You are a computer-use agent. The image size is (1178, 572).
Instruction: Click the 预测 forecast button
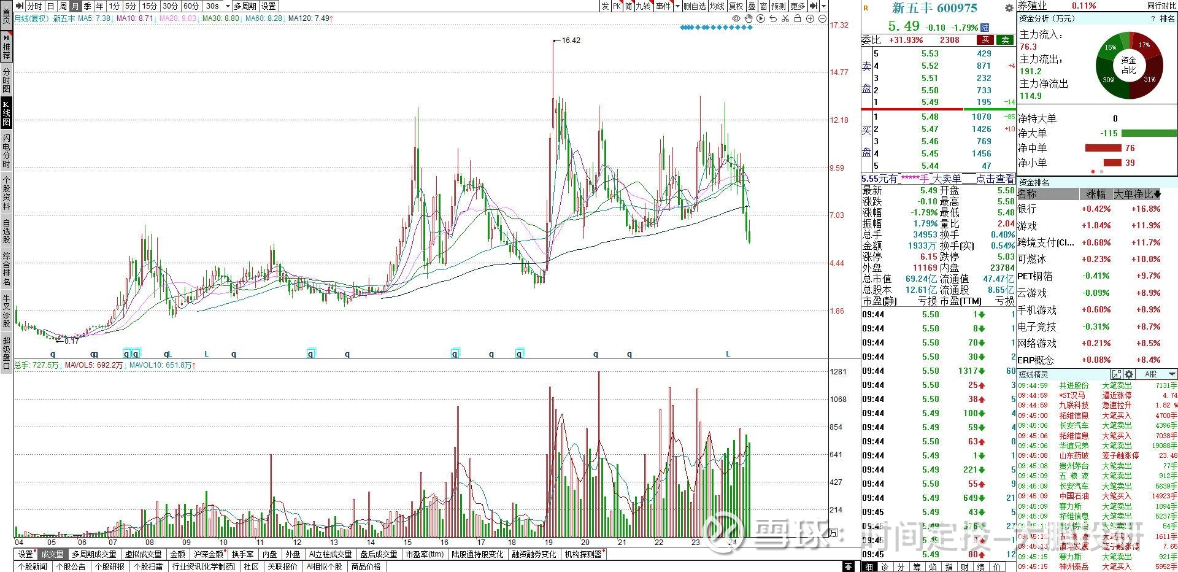778,6
